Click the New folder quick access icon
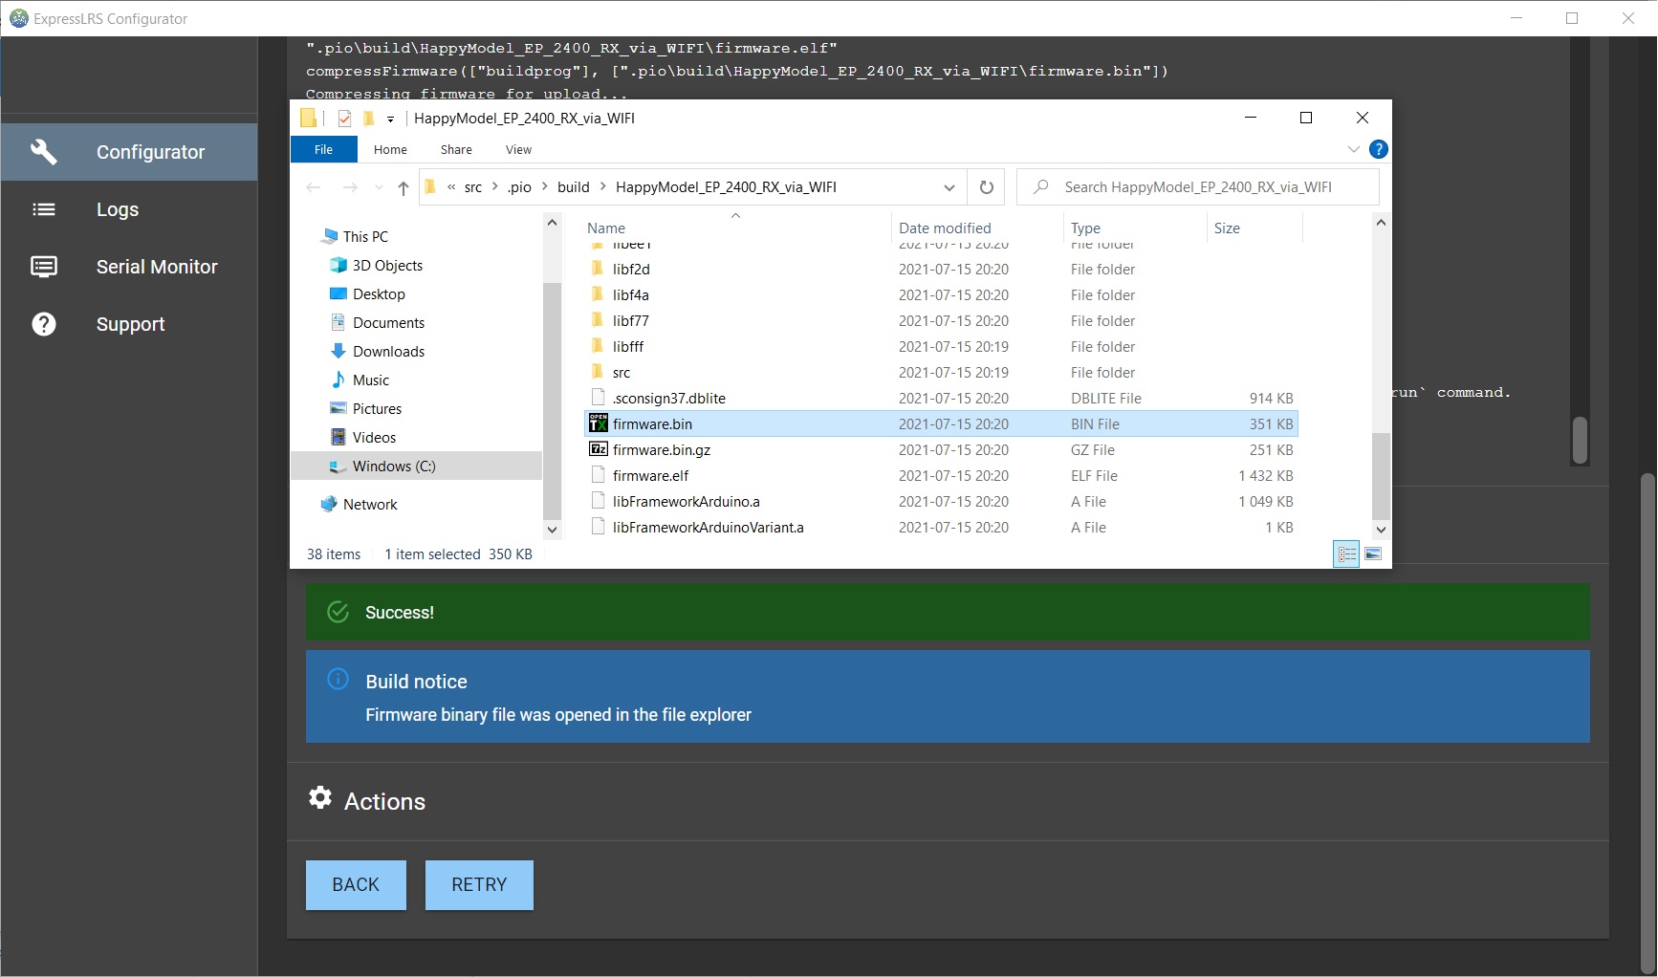This screenshot has height=977, width=1658. [x=368, y=119]
